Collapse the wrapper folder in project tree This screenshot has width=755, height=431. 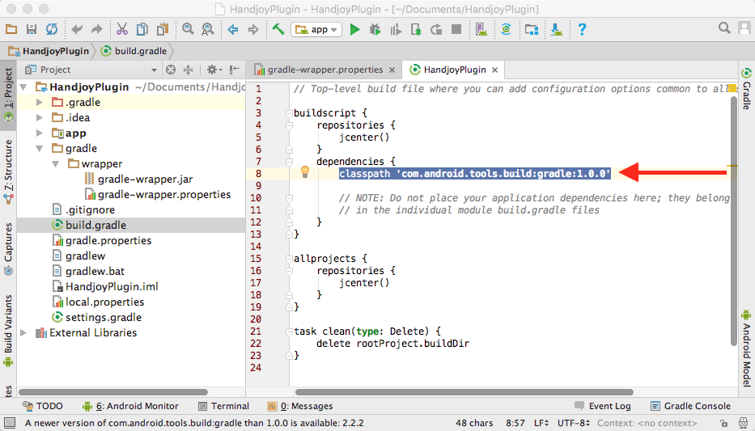coord(55,164)
